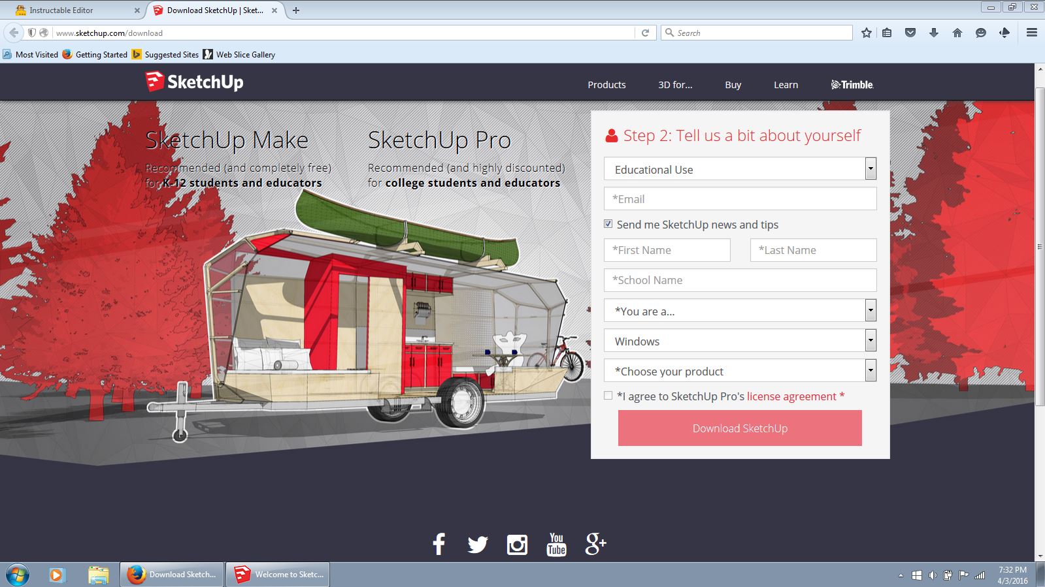Click the browser back arrow button
The height and width of the screenshot is (587, 1045).
coord(14,33)
